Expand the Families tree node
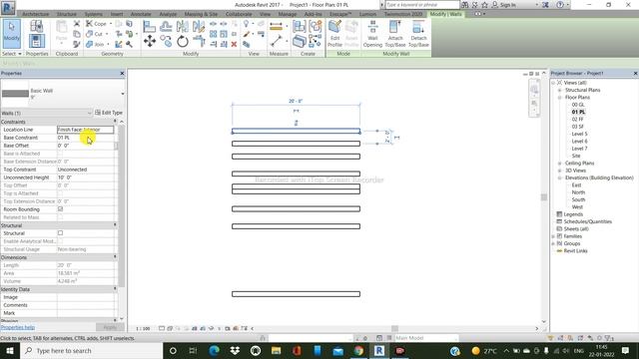Viewport: 639px width, 359px height. point(553,236)
